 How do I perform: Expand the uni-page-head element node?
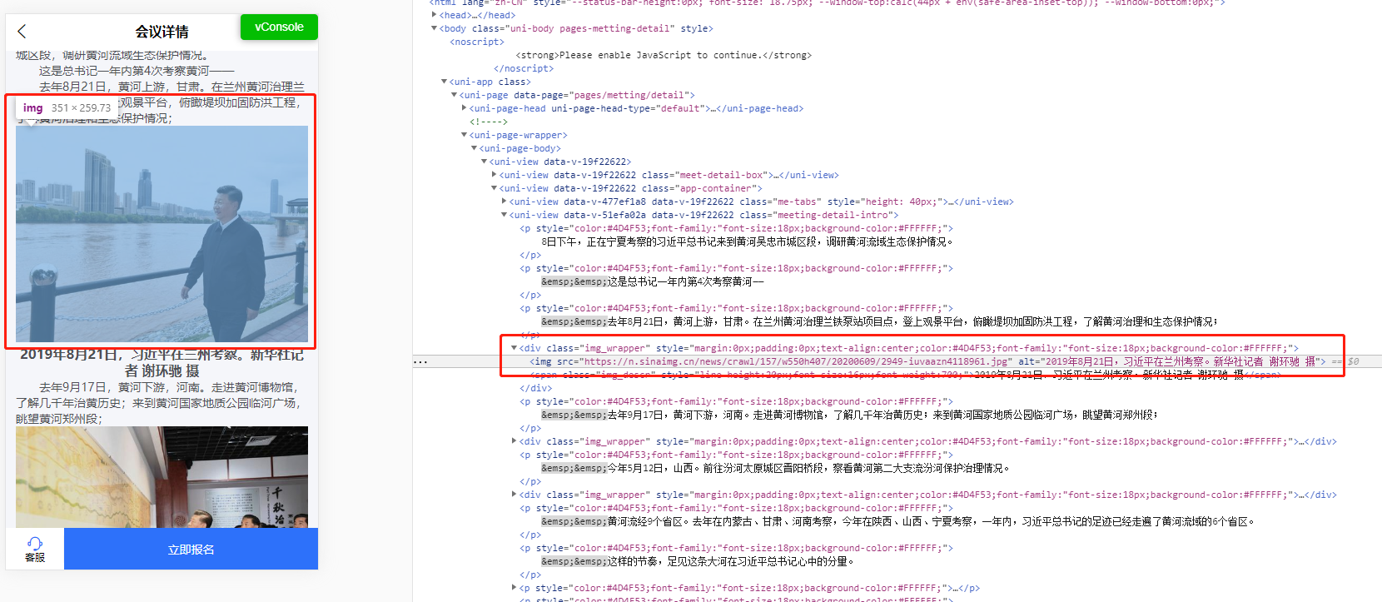(x=464, y=108)
